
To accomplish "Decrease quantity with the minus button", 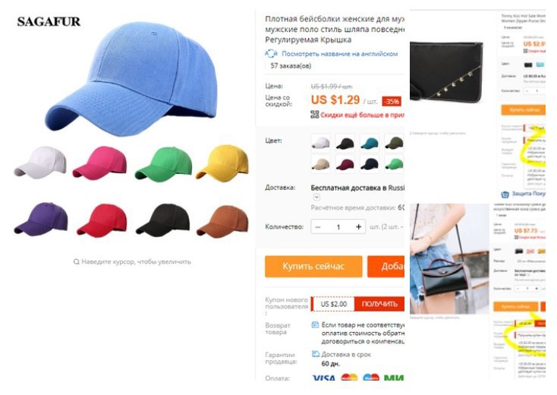I will pos(318,227).
